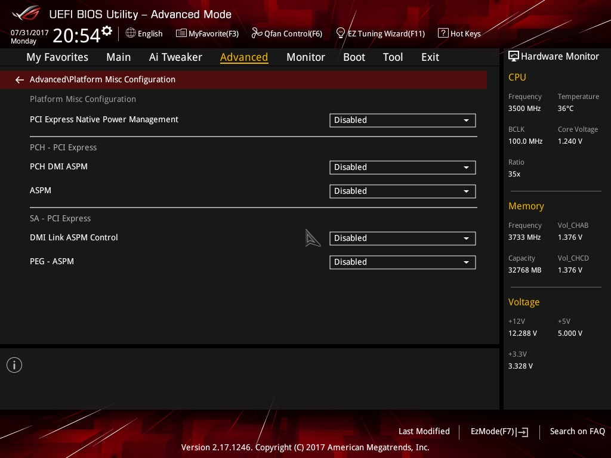Click the Advanced\Platform Misc Configuration breadcrumb text
This screenshot has height=458, width=611.
103,79
